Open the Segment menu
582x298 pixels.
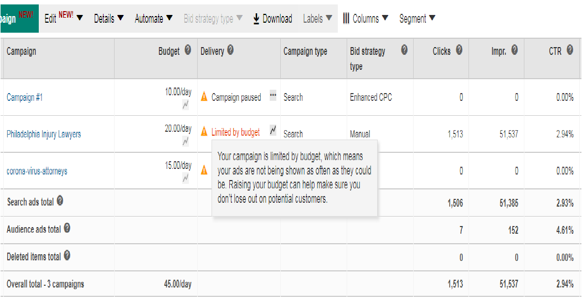coord(417,18)
